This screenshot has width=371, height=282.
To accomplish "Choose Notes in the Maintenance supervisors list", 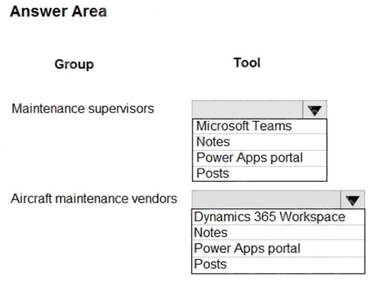I will click(260, 142).
